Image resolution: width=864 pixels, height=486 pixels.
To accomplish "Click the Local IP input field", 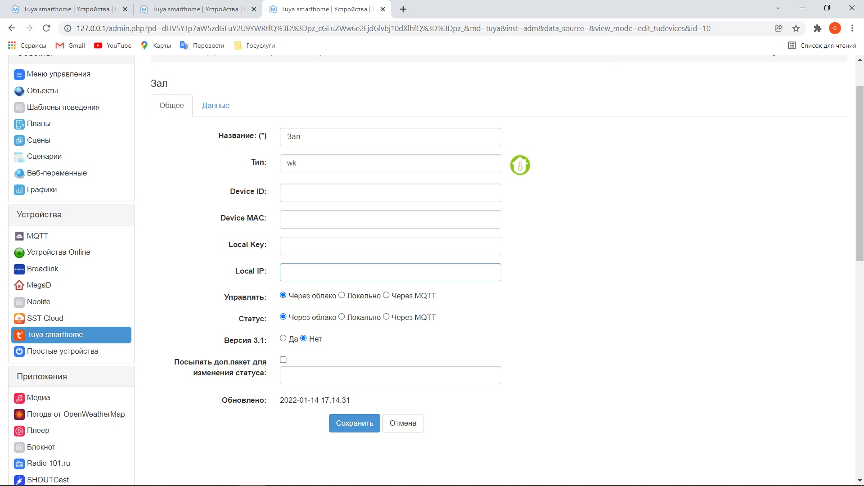I will [390, 272].
